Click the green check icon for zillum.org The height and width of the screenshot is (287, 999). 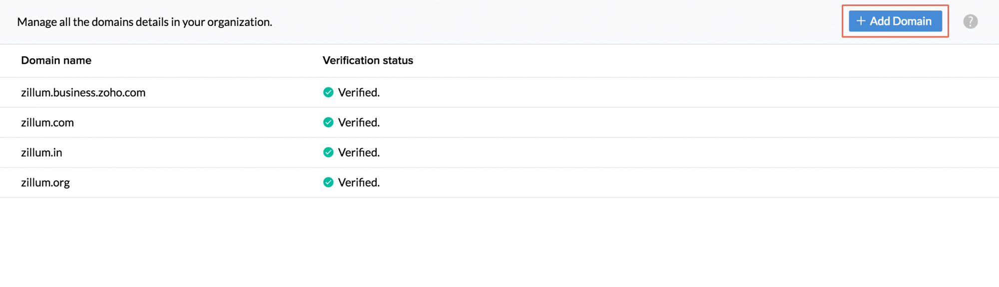(x=328, y=182)
